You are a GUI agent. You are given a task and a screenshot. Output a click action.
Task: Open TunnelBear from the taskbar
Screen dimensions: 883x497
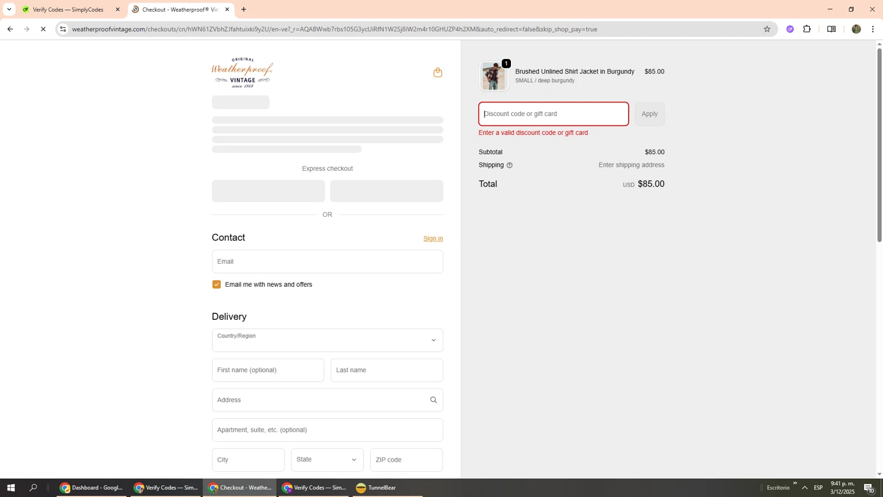coord(388,488)
